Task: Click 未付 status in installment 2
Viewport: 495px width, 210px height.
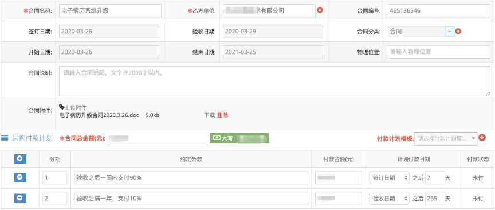Action: point(478,199)
